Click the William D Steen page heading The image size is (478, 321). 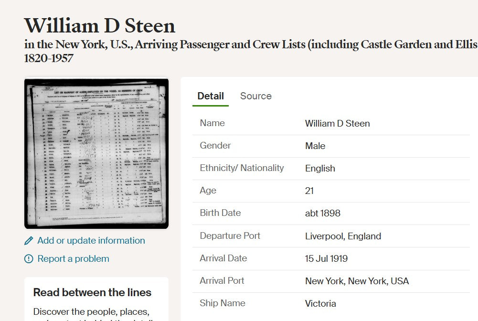coord(100,25)
